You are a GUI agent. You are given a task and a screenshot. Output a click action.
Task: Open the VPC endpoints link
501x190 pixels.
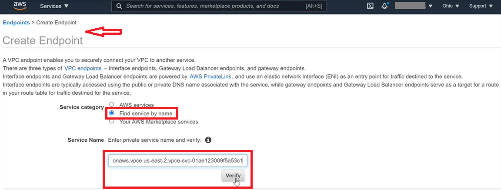point(83,68)
